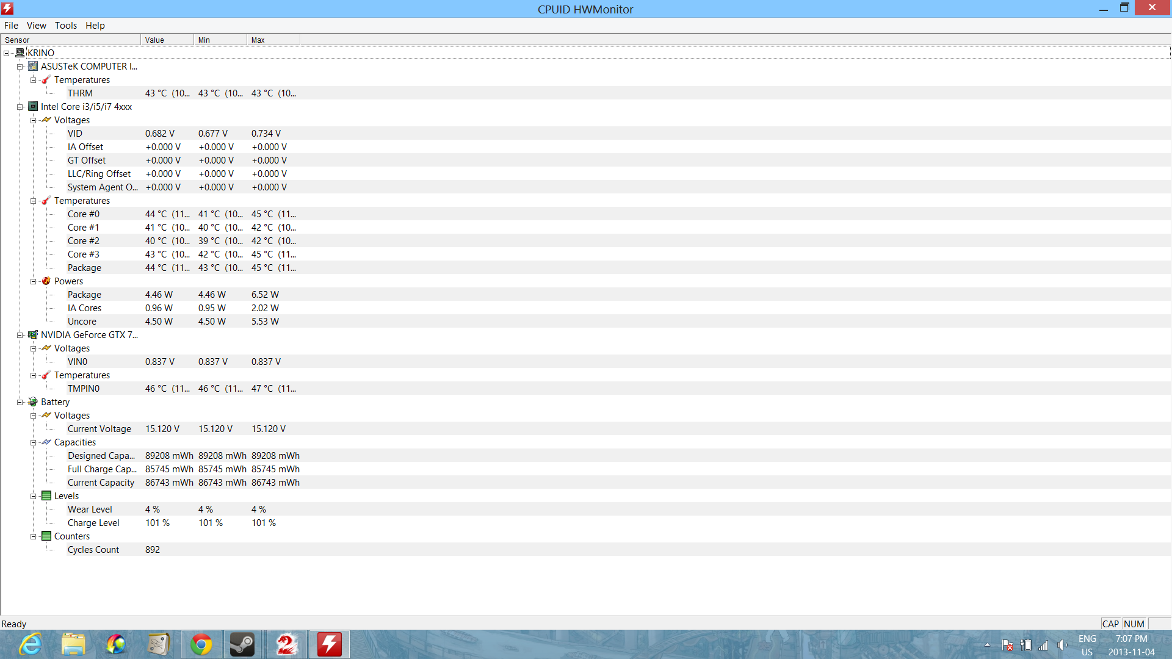Show hidden tray icons arrow
Viewport: 1172px width, 659px height.
[x=987, y=645]
